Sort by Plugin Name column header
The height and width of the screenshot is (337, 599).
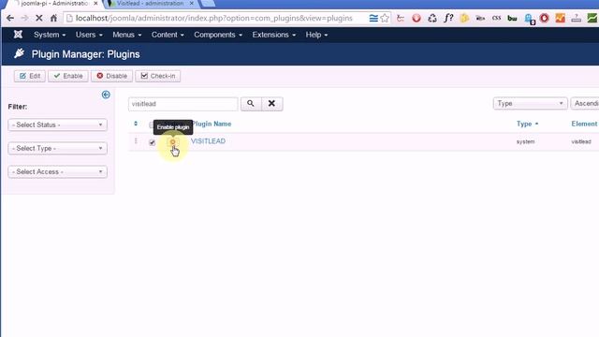pyautogui.click(x=212, y=124)
